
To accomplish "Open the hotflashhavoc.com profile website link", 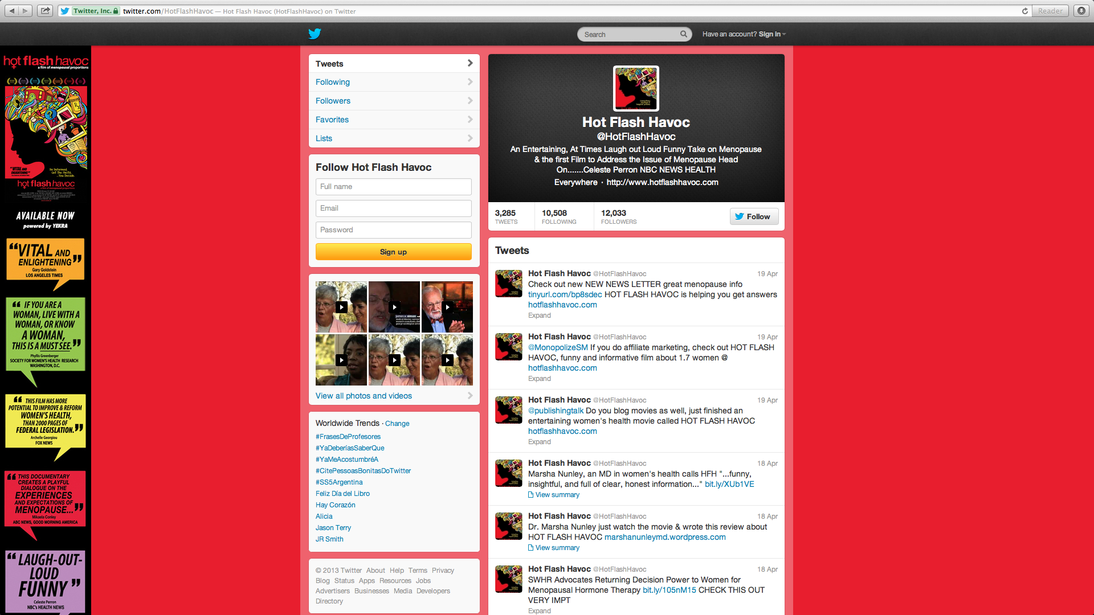I will (x=662, y=182).
